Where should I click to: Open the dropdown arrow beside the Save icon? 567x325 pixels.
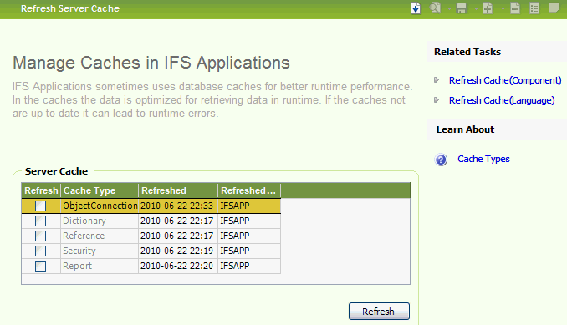(x=476, y=8)
